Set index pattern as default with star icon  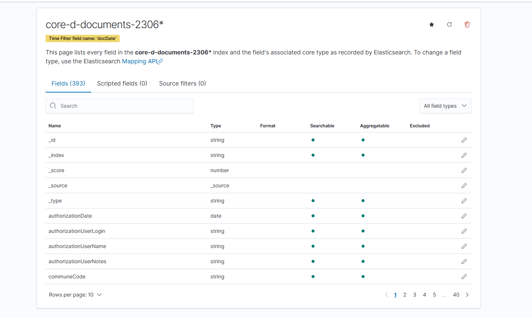pos(432,24)
